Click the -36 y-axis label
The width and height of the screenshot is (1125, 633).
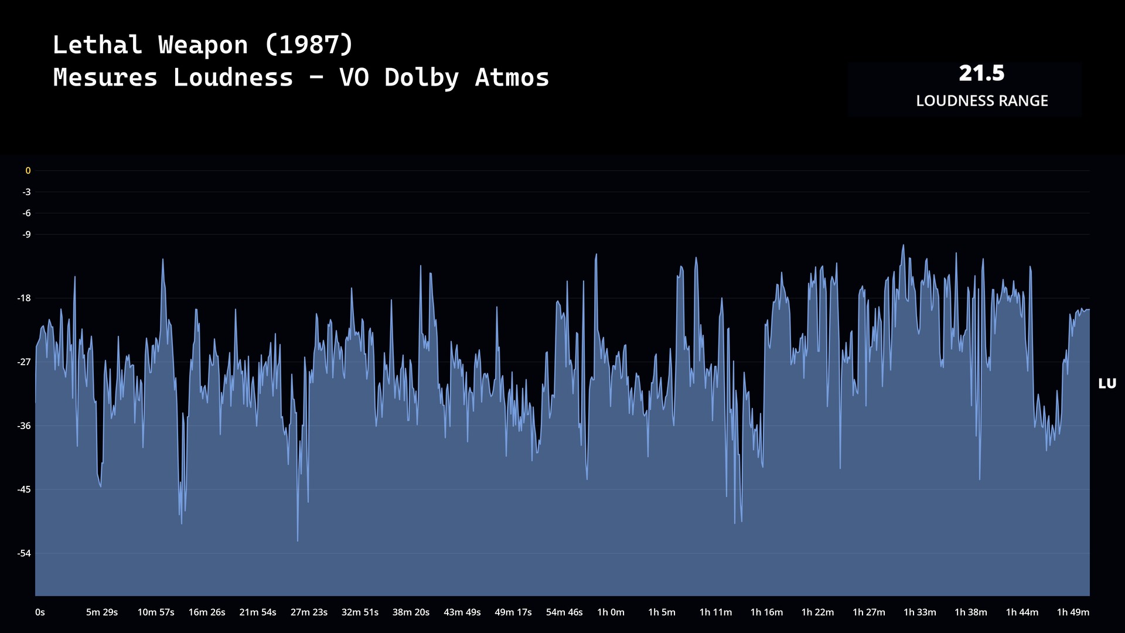pos(24,426)
